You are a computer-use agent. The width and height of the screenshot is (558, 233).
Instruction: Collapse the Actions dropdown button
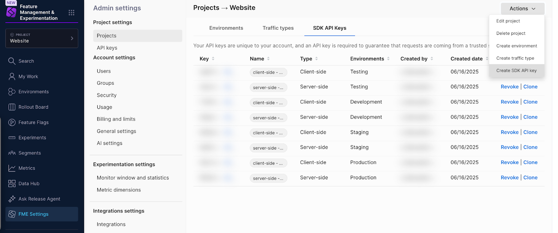pos(522,9)
